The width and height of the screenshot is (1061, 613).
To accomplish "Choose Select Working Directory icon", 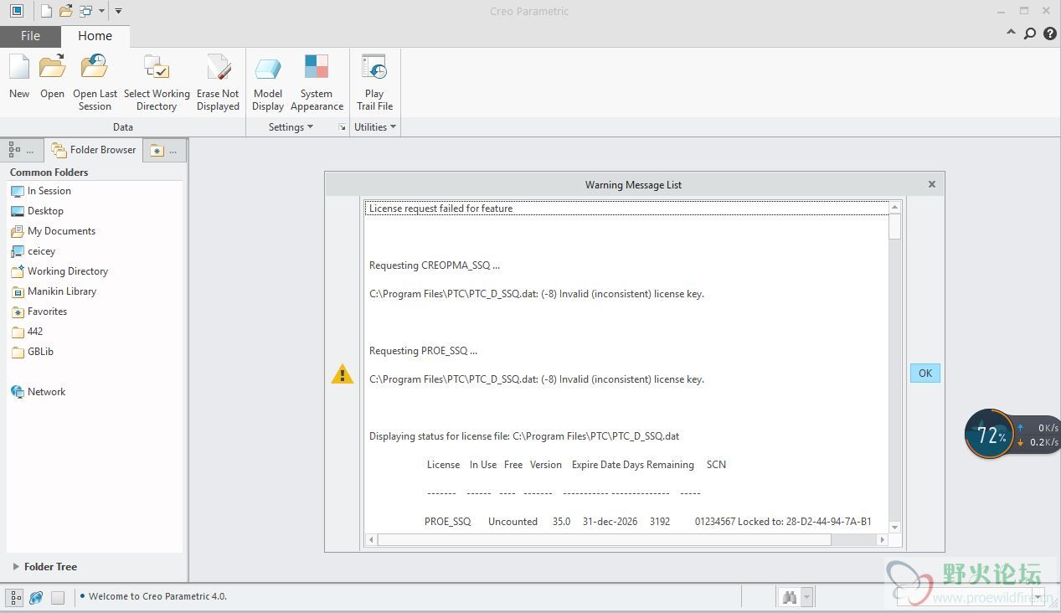I will click(157, 68).
